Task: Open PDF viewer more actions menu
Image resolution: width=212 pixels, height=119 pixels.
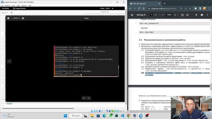Action: 207,15
